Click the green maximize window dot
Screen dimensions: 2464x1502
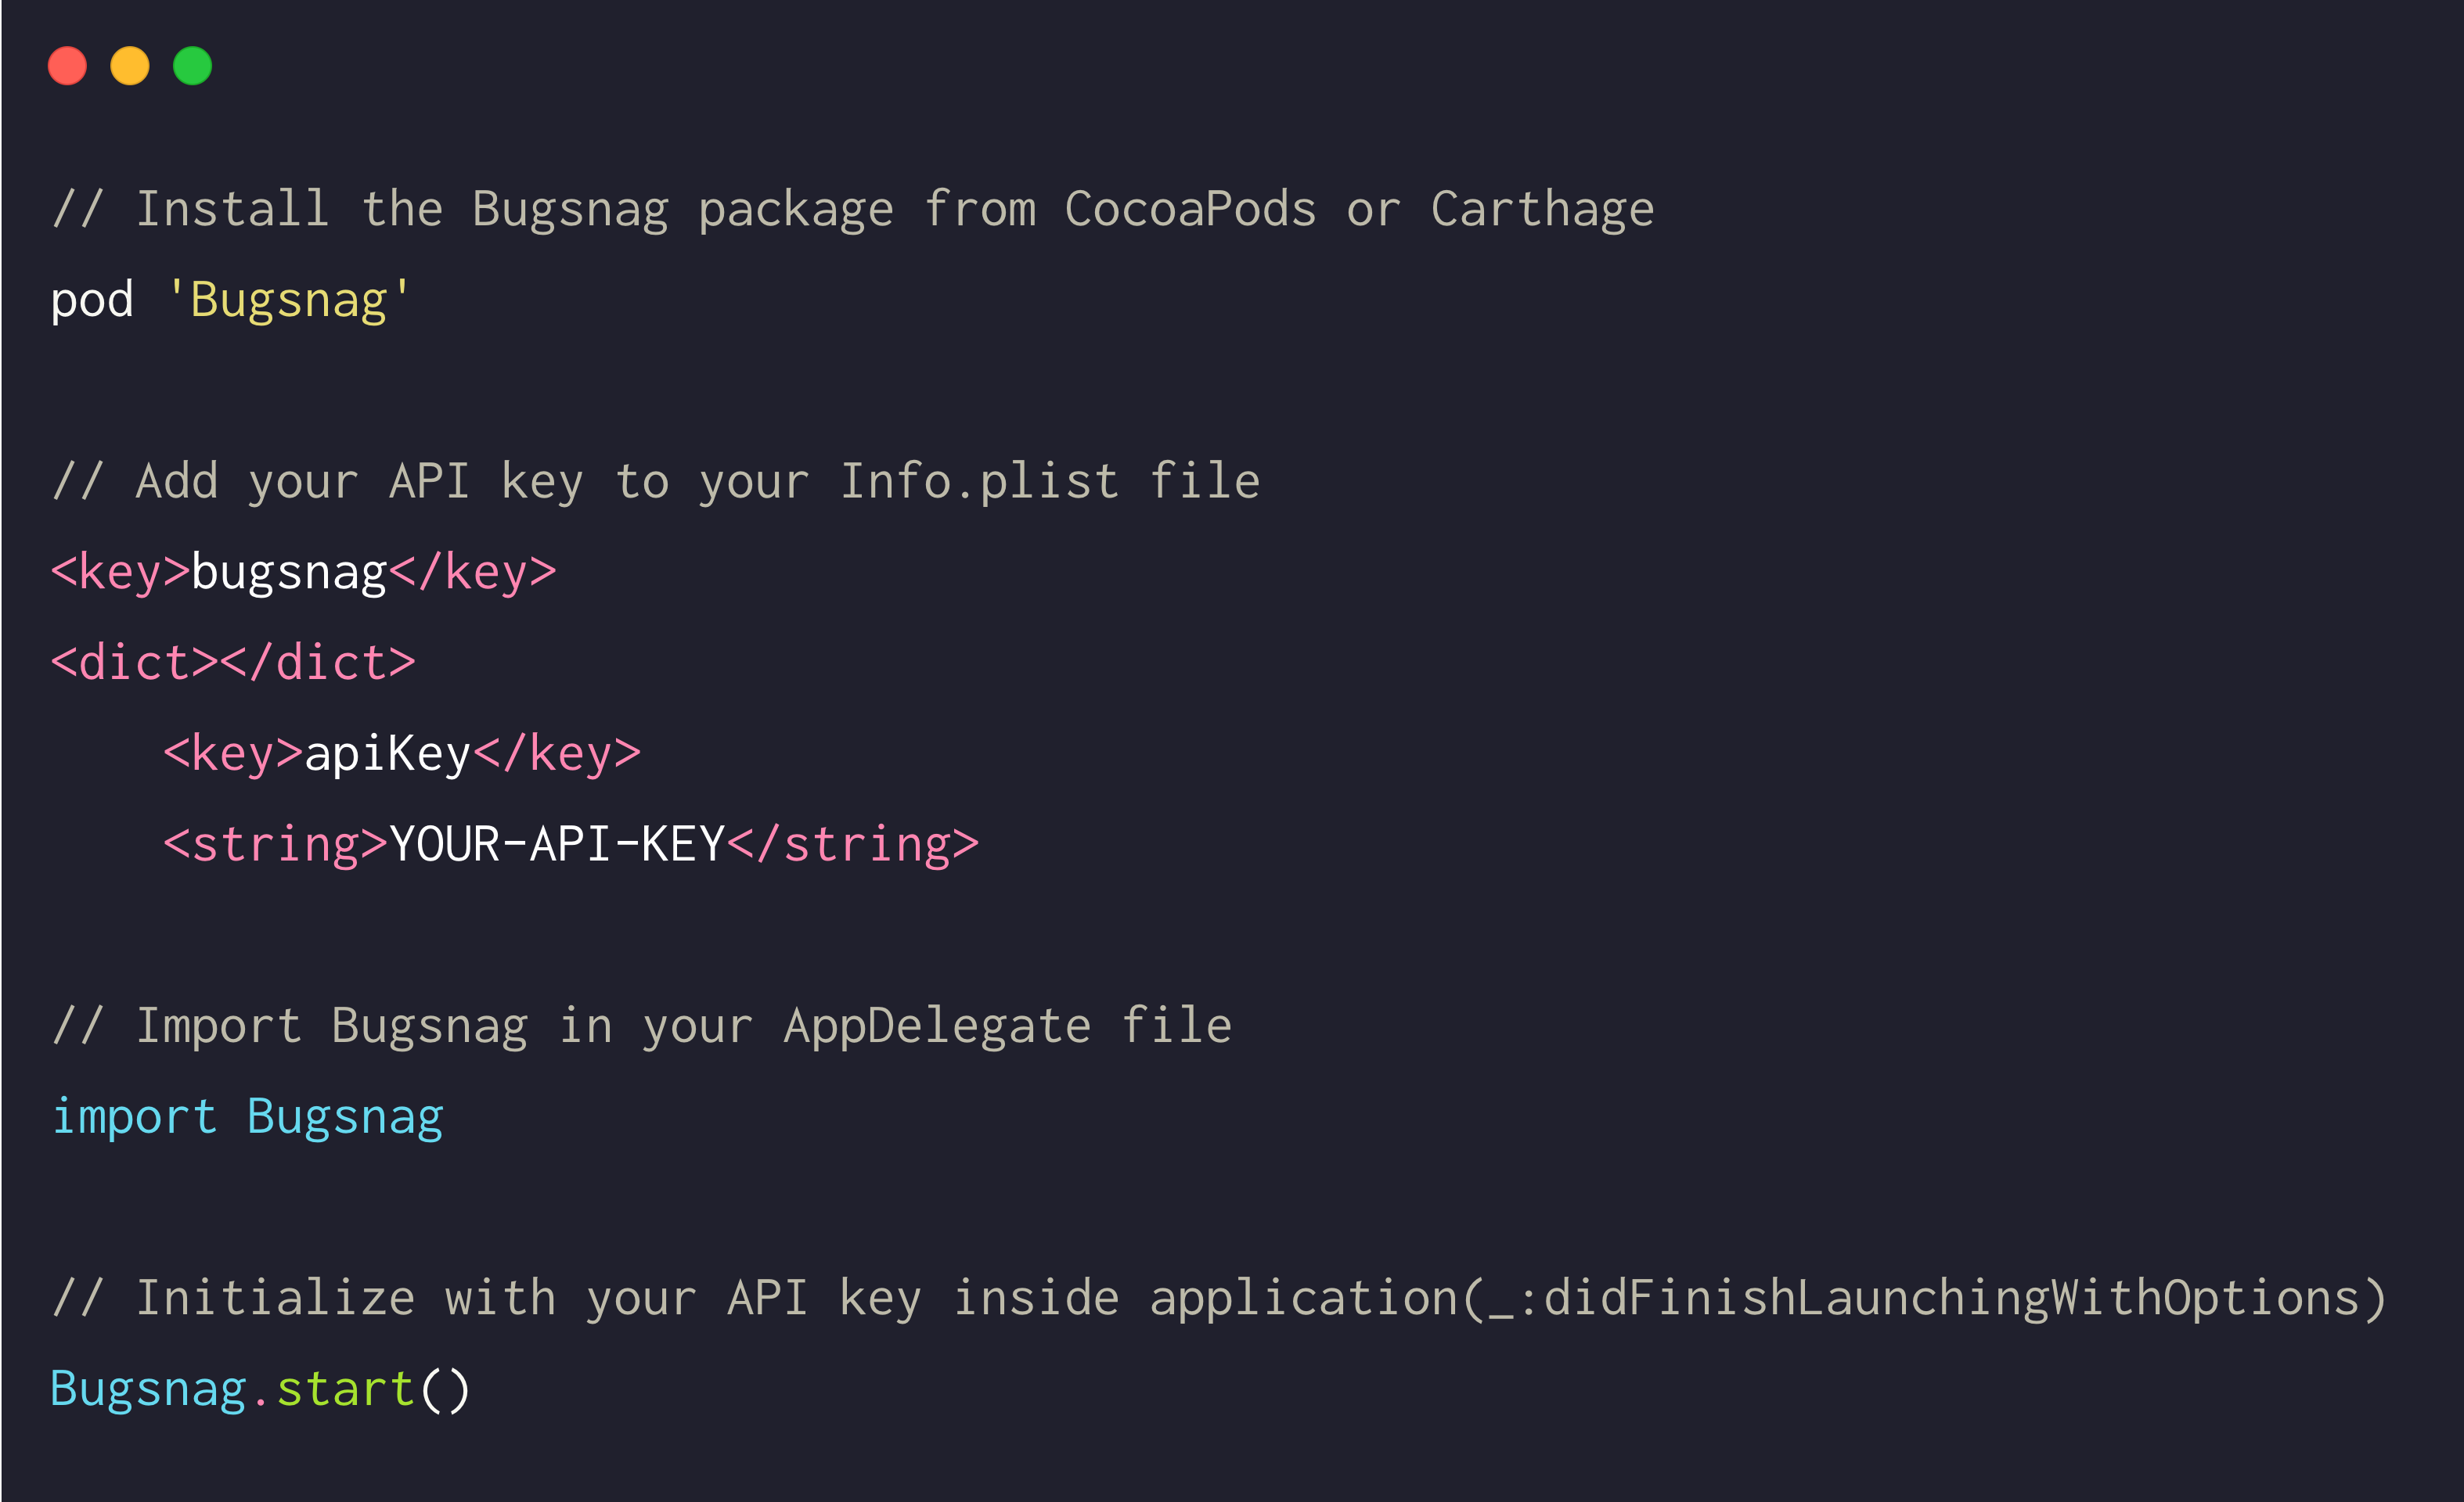pos(192,66)
